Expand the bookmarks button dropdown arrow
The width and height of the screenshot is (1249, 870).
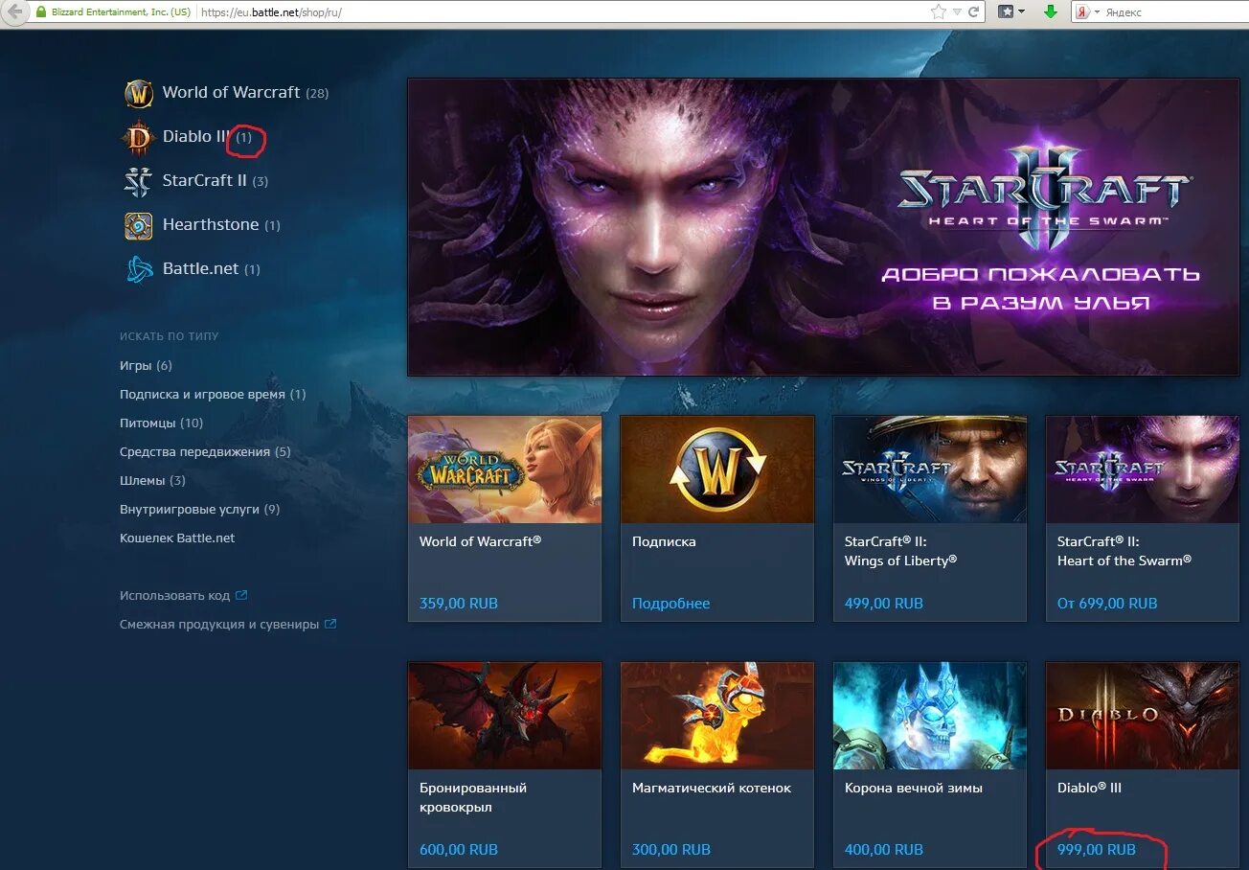point(1021,12)
